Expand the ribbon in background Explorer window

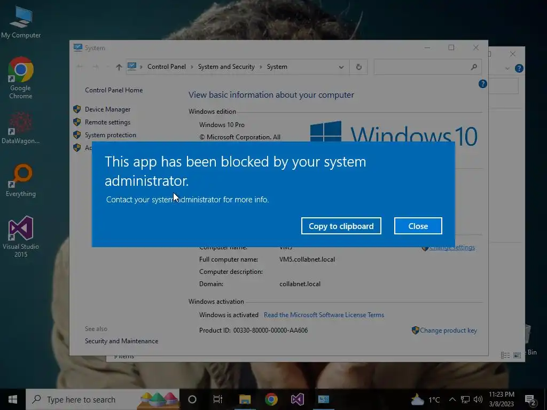[x=507, y=69]
